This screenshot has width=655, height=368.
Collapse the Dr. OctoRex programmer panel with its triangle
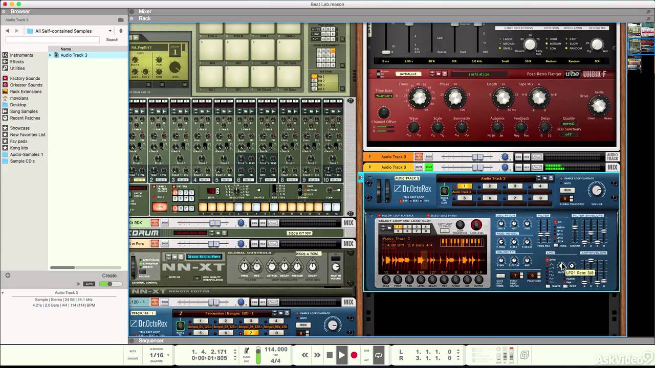(371, 216)
